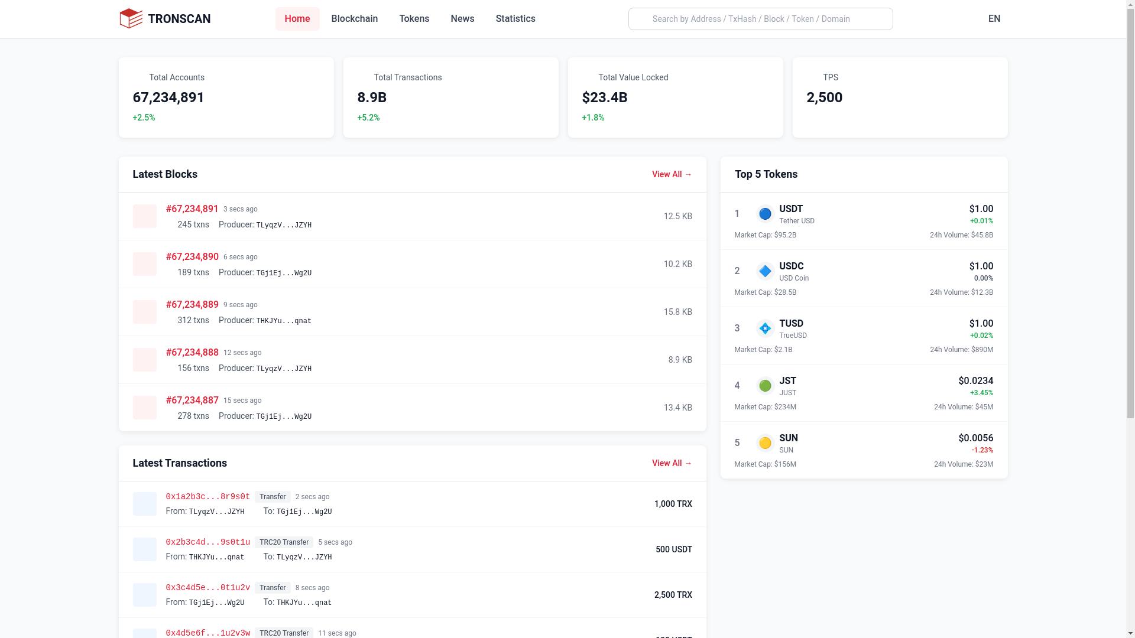Open block #67,234,887
Image resolution: width=1135 pixels, height=638 pixels.
click(x=192, y=401)
